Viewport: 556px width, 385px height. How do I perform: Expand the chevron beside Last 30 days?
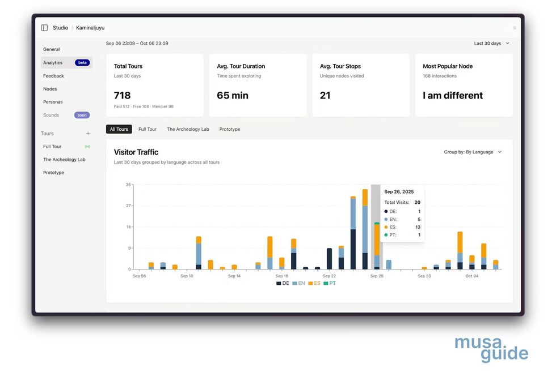[508, 43]
